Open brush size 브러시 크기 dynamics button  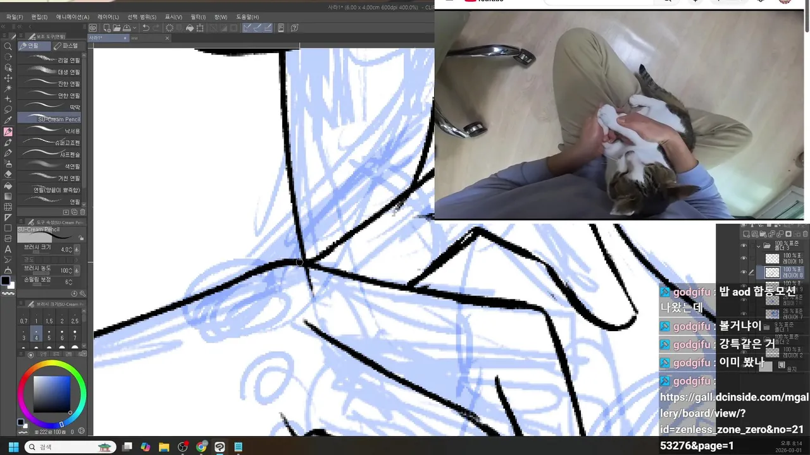tap(77, 250)
